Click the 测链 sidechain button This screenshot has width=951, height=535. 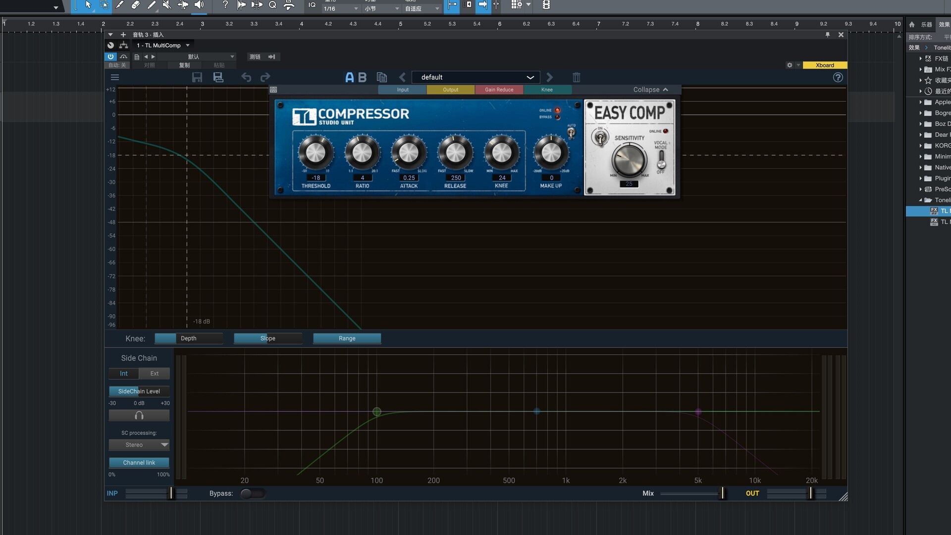click(263, 57)
